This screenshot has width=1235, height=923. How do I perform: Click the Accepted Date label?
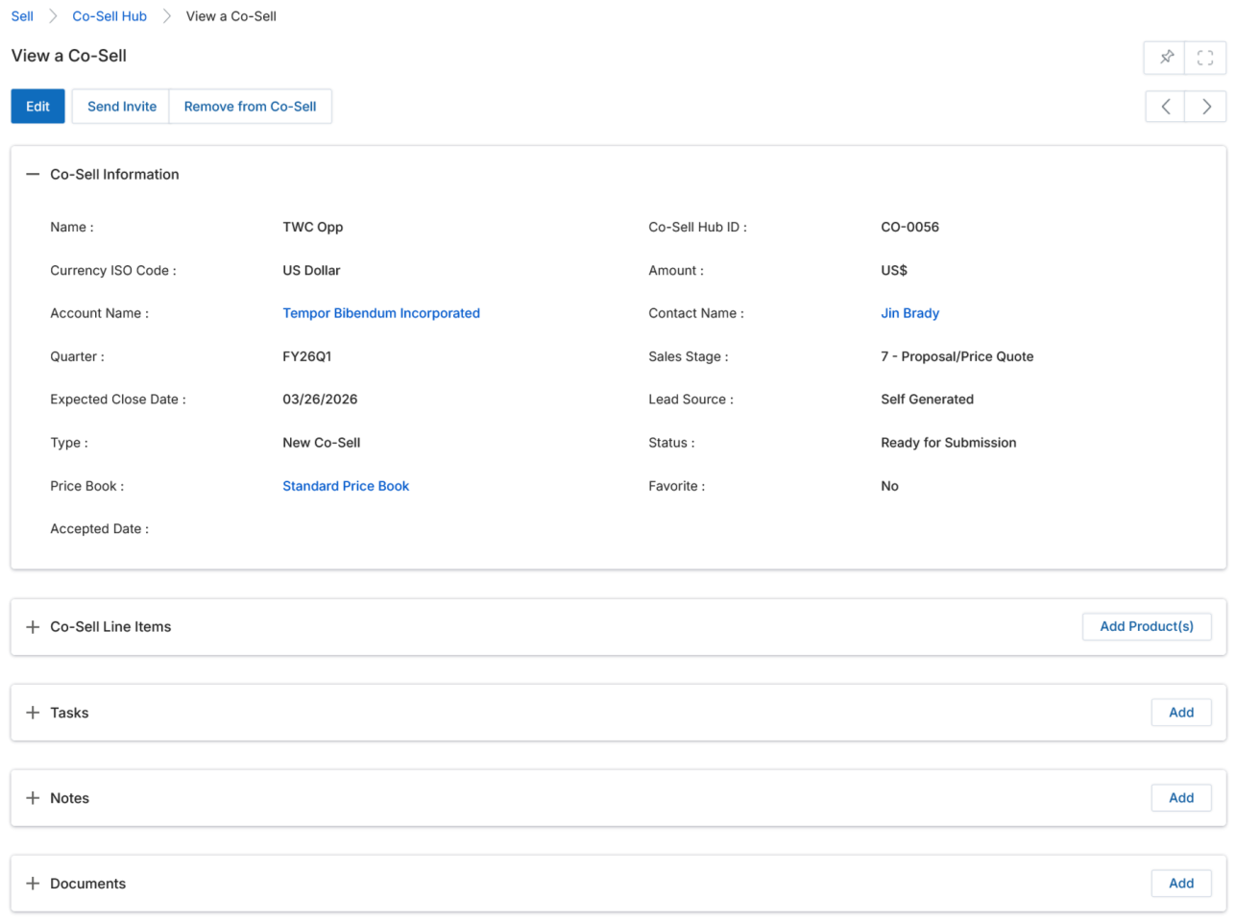click(99, 529)
